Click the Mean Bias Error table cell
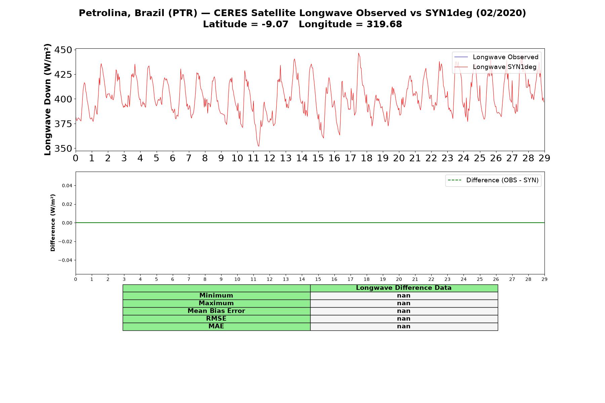The width and height of the screenshot is (605, 403). (x=216, y=311)
